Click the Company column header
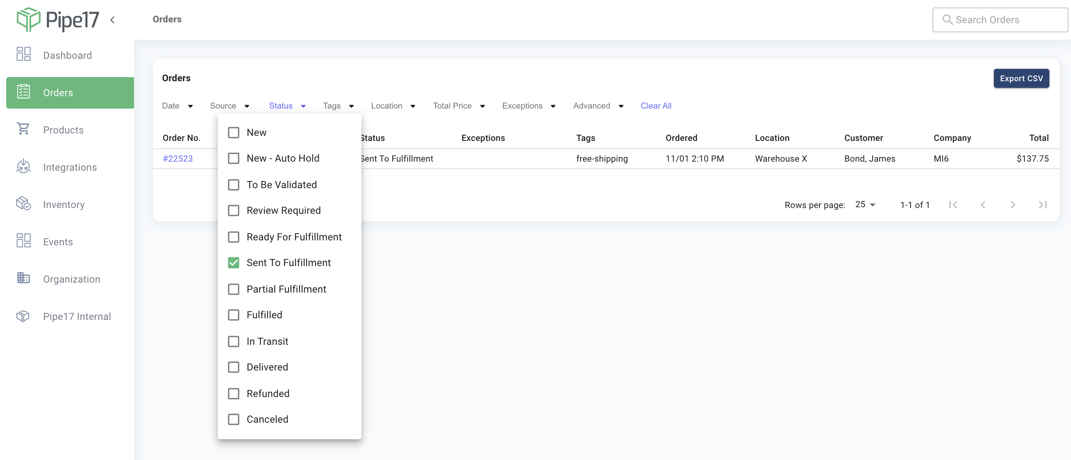Viewport: 1071px width, 460px height. [x=952, y=138]
